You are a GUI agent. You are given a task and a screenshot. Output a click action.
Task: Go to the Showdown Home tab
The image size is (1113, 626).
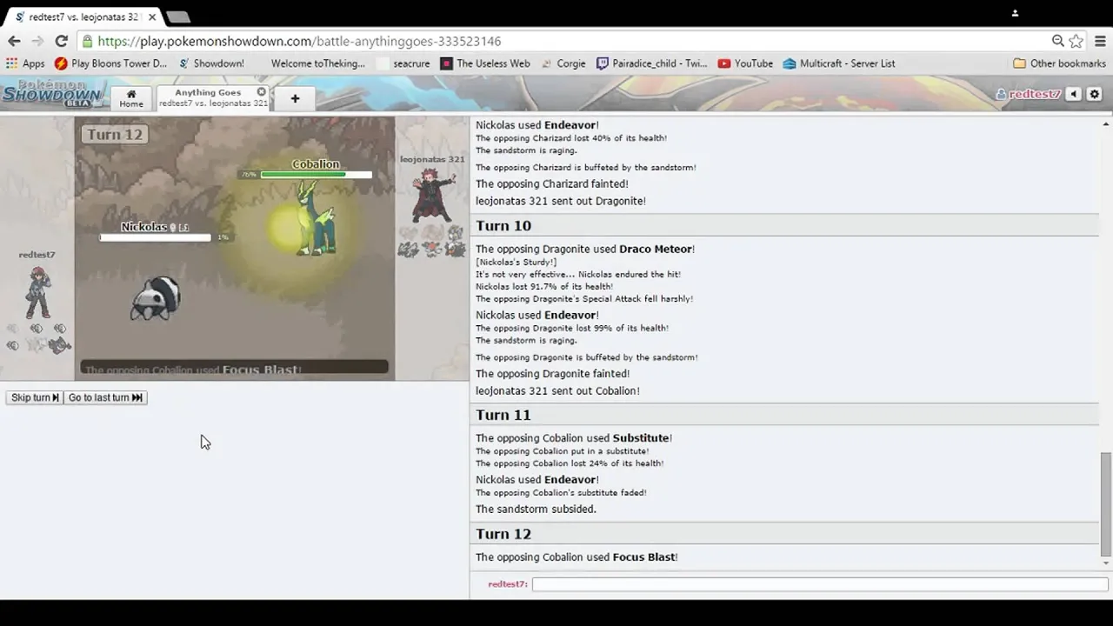131,98
